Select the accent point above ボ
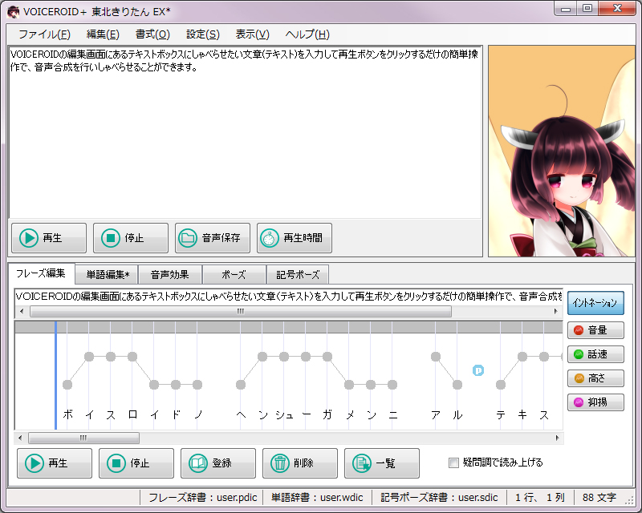 (67, 385)
